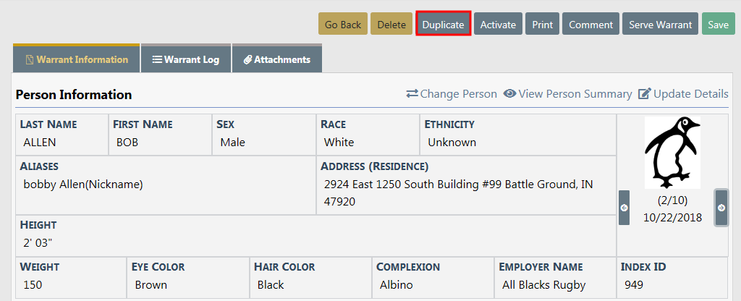This screenshot has height=301, width=741.
Task: Switch to the Warrant Log tab
Action: tap(186, 60)
